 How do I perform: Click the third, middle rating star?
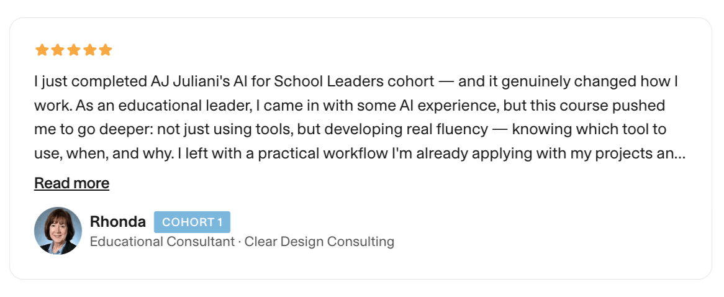[74, 50]
